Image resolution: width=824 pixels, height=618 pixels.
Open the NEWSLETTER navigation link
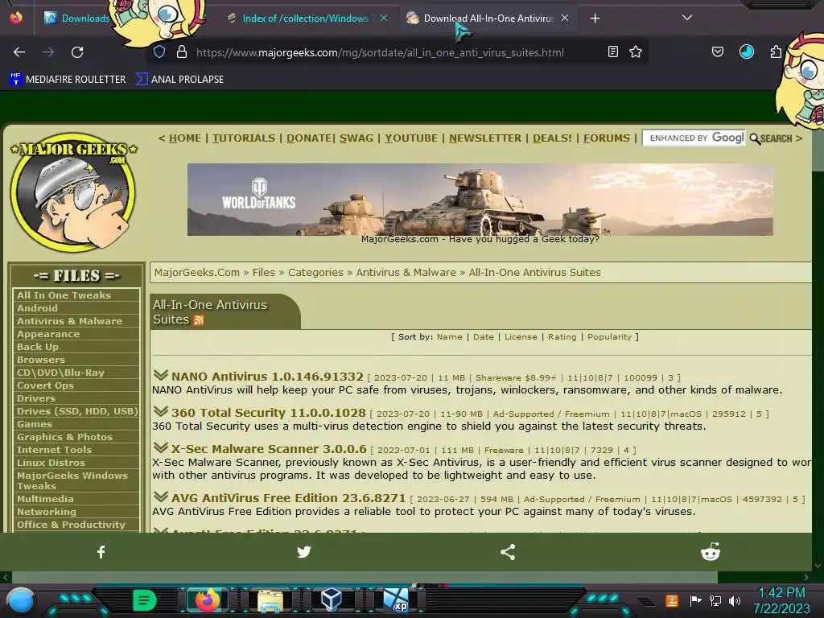click(x=485, y=138)
